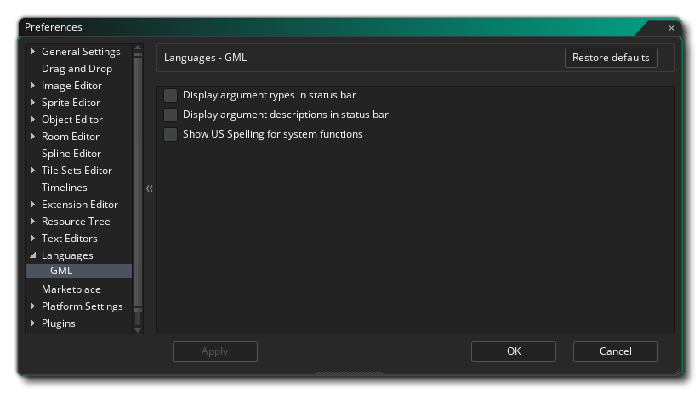Collapse the Languages tree node
Screen dimensions: 700x393
tap(33, 255)
